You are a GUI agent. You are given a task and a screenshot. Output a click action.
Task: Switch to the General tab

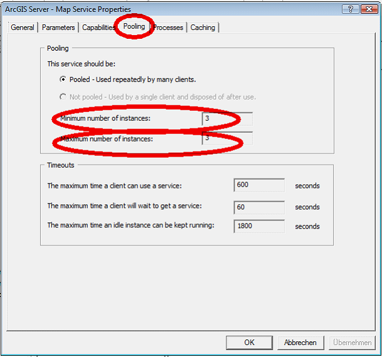(x=23, y=28)
